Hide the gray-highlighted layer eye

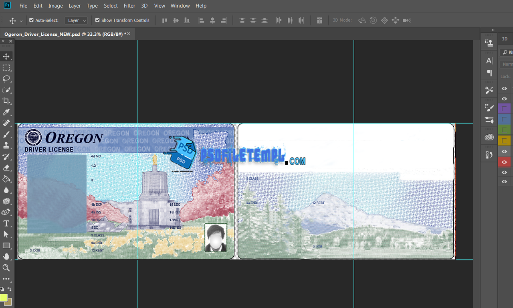(504, 151)
